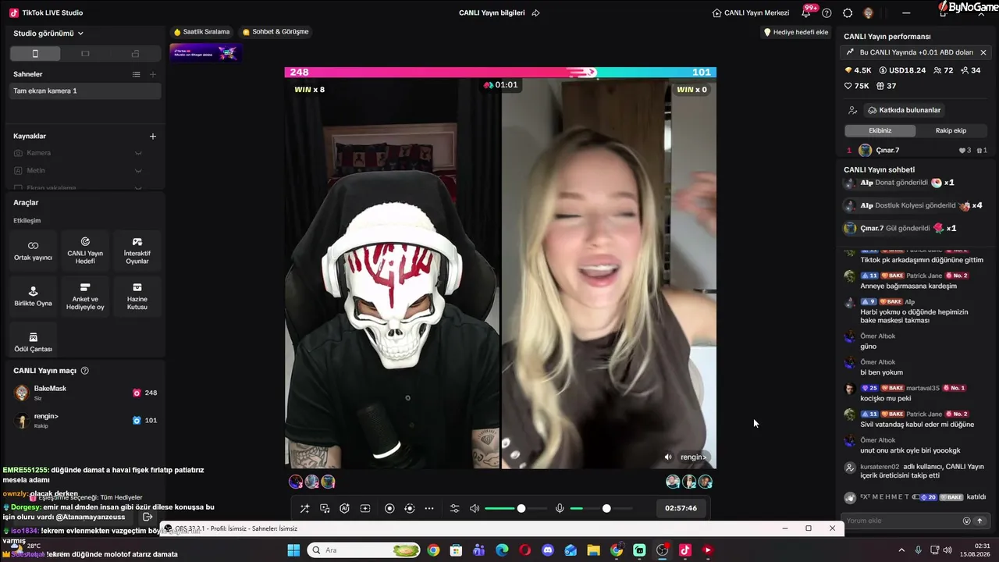Click the Katkıda bulunanlar button

(904, 110)
